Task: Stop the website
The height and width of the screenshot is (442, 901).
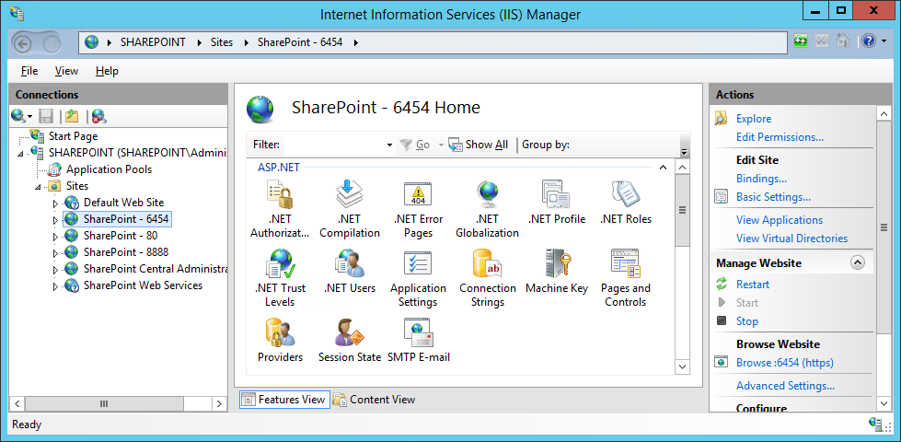Action: pyautogui.click(x=747, y=320)
